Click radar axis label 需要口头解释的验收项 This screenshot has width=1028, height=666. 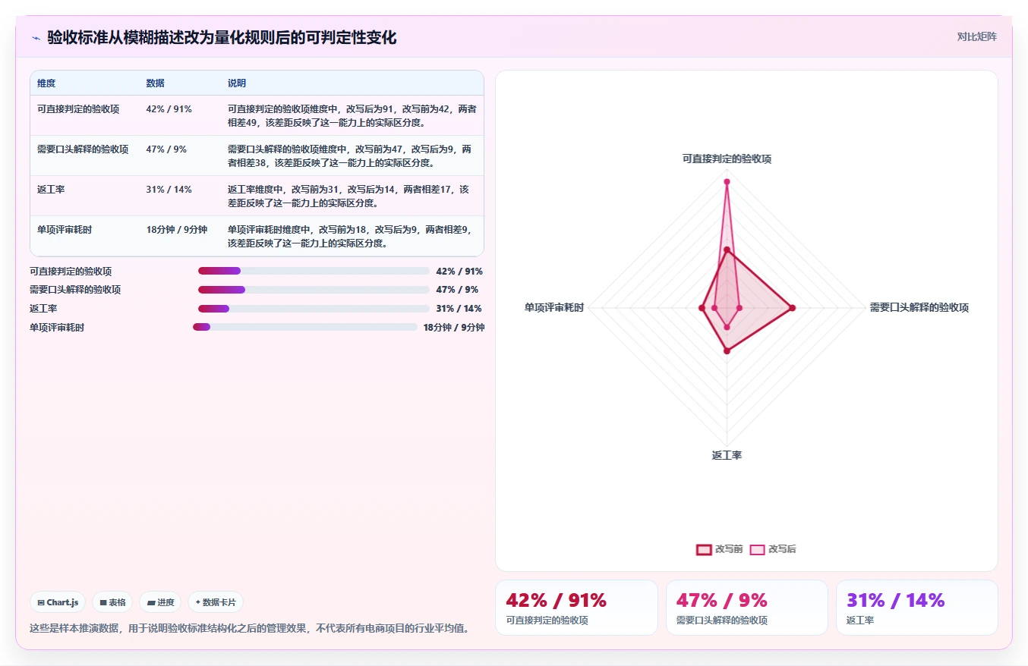(919, 307)
